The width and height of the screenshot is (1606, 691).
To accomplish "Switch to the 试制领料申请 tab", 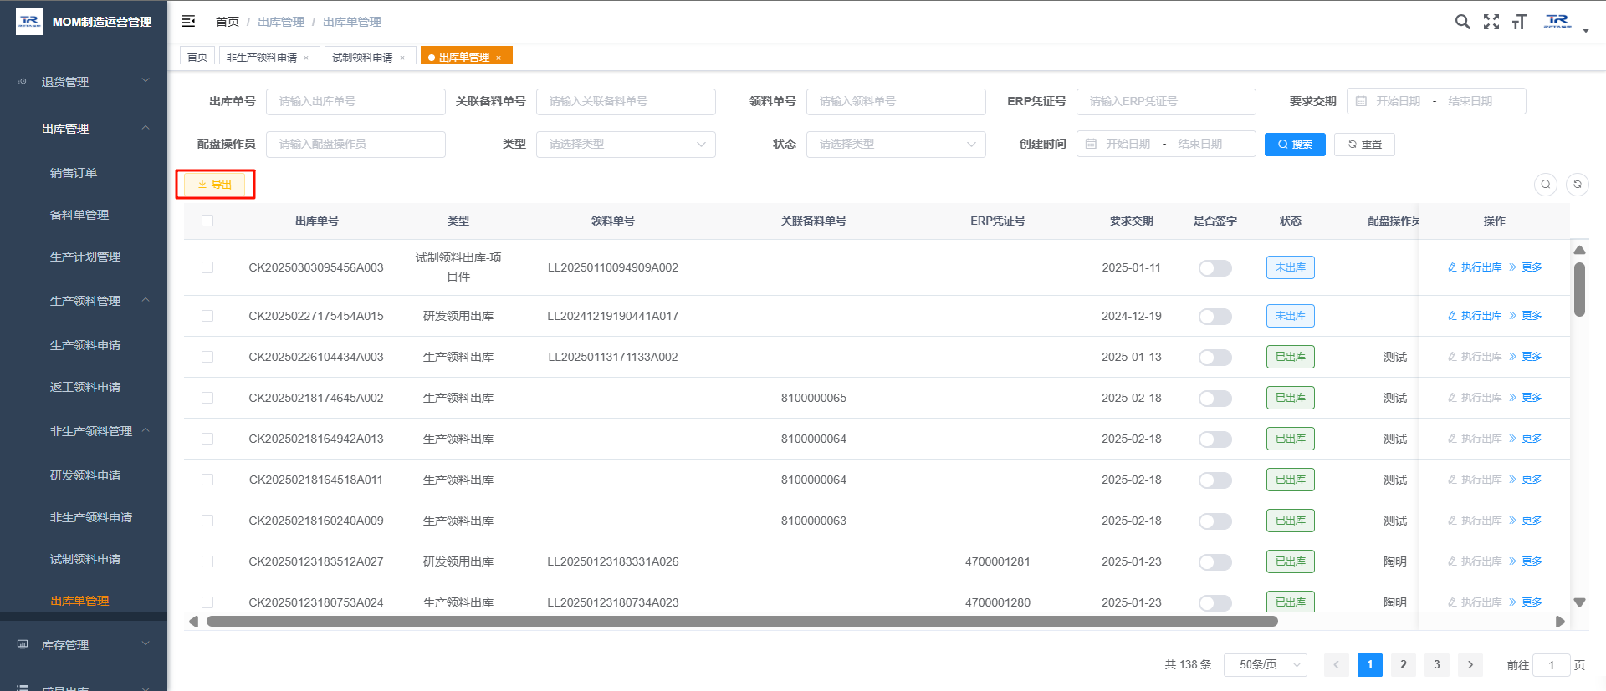I will (362, 57).
